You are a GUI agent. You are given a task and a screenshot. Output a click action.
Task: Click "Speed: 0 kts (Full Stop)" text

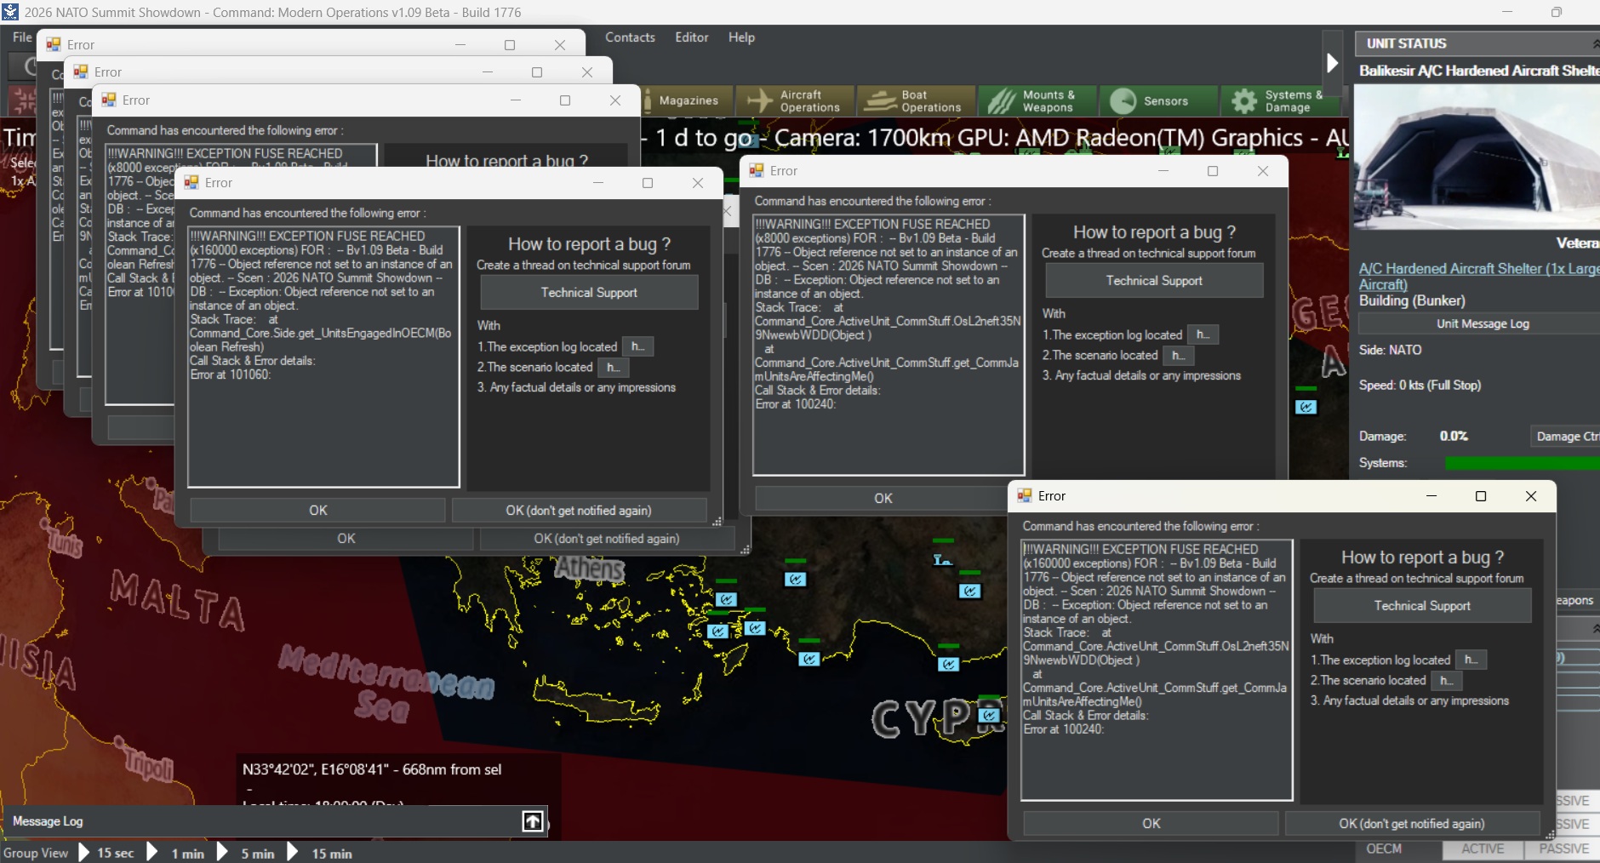pos(1420,386)
